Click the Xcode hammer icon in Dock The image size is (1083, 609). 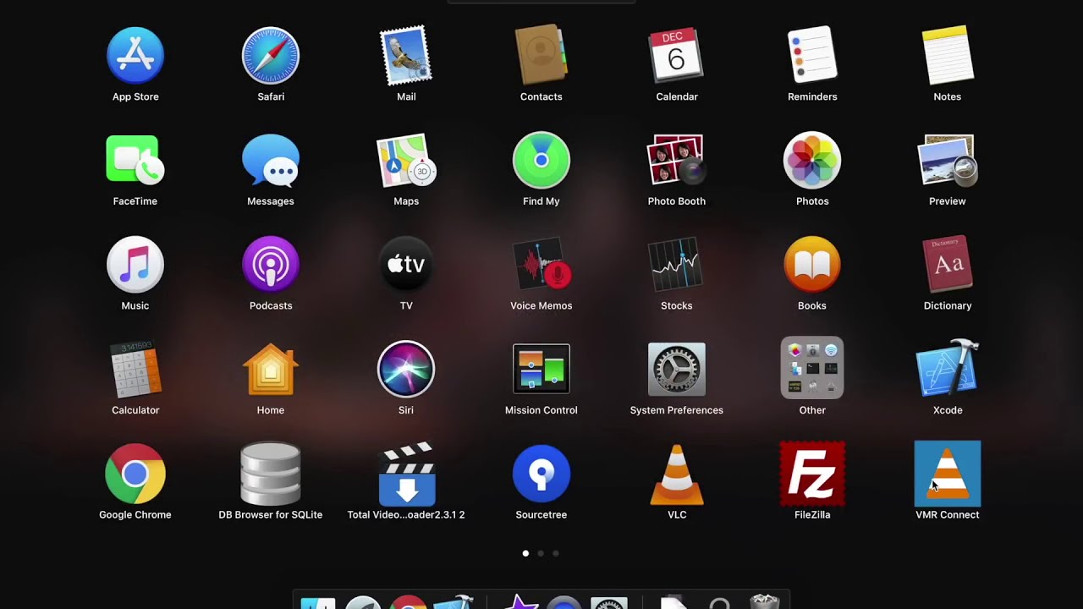point(453,602)
